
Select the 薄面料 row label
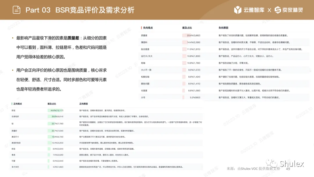click(x=144, y=42)
